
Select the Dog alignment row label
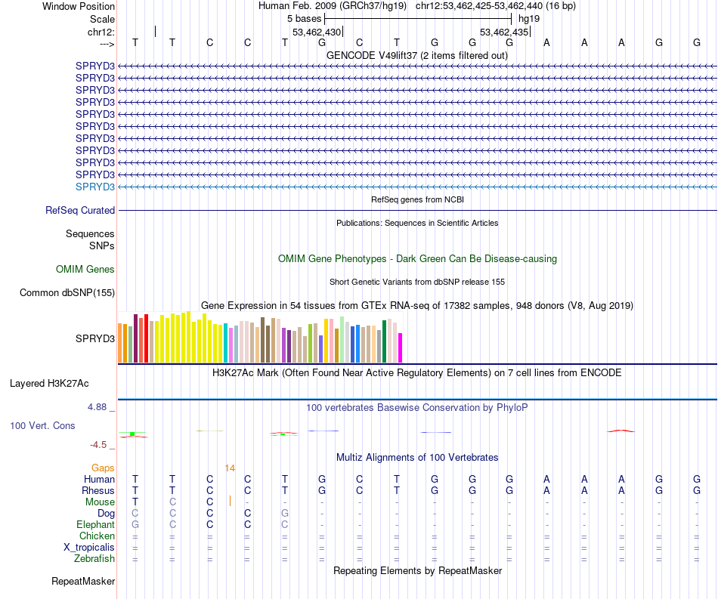coord(107,514)
